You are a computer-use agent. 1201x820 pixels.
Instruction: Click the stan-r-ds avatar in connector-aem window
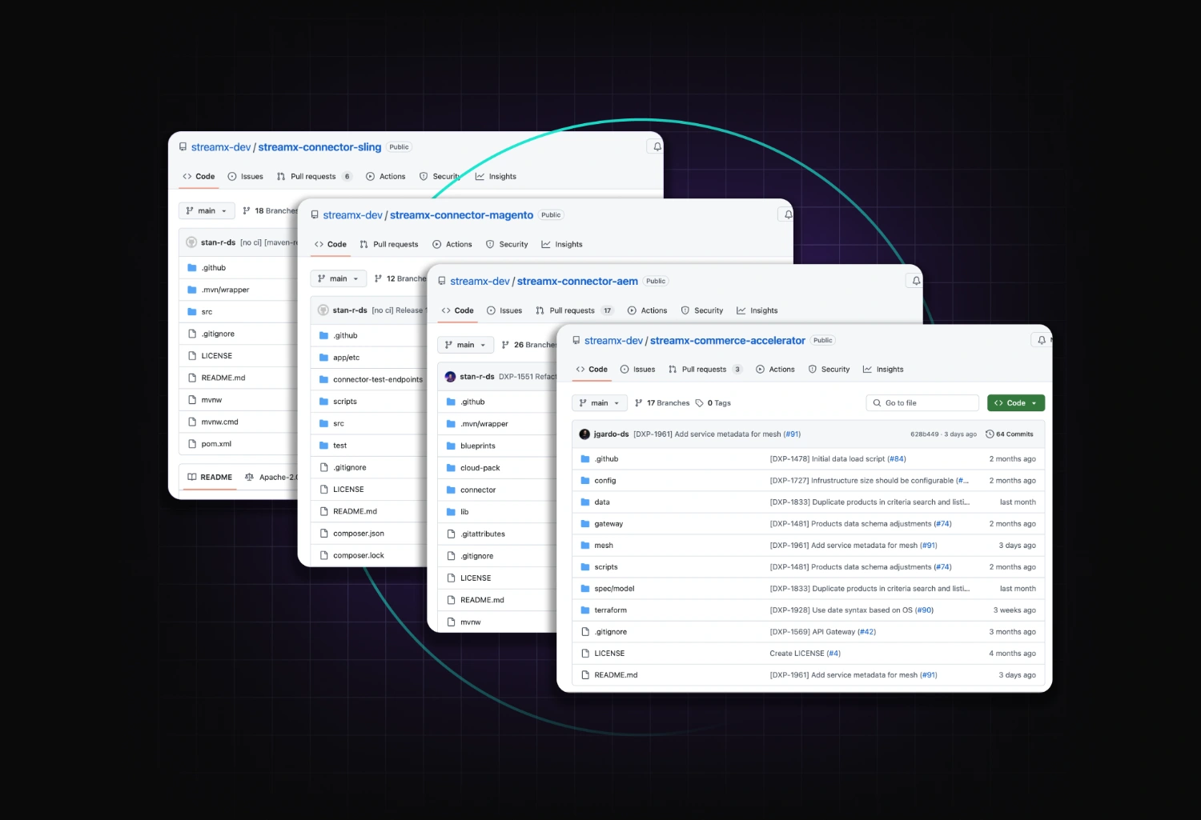coord(450,376)
